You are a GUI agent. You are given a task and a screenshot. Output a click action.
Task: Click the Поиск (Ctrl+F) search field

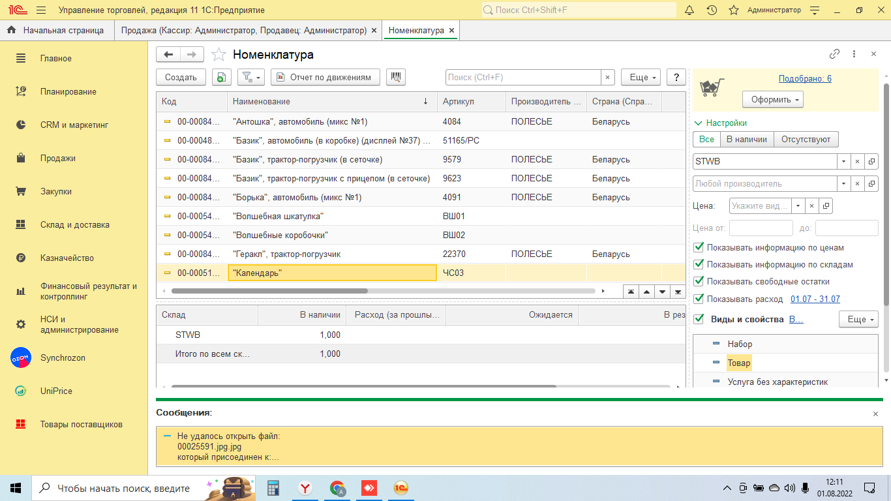[x=522, y=77]
